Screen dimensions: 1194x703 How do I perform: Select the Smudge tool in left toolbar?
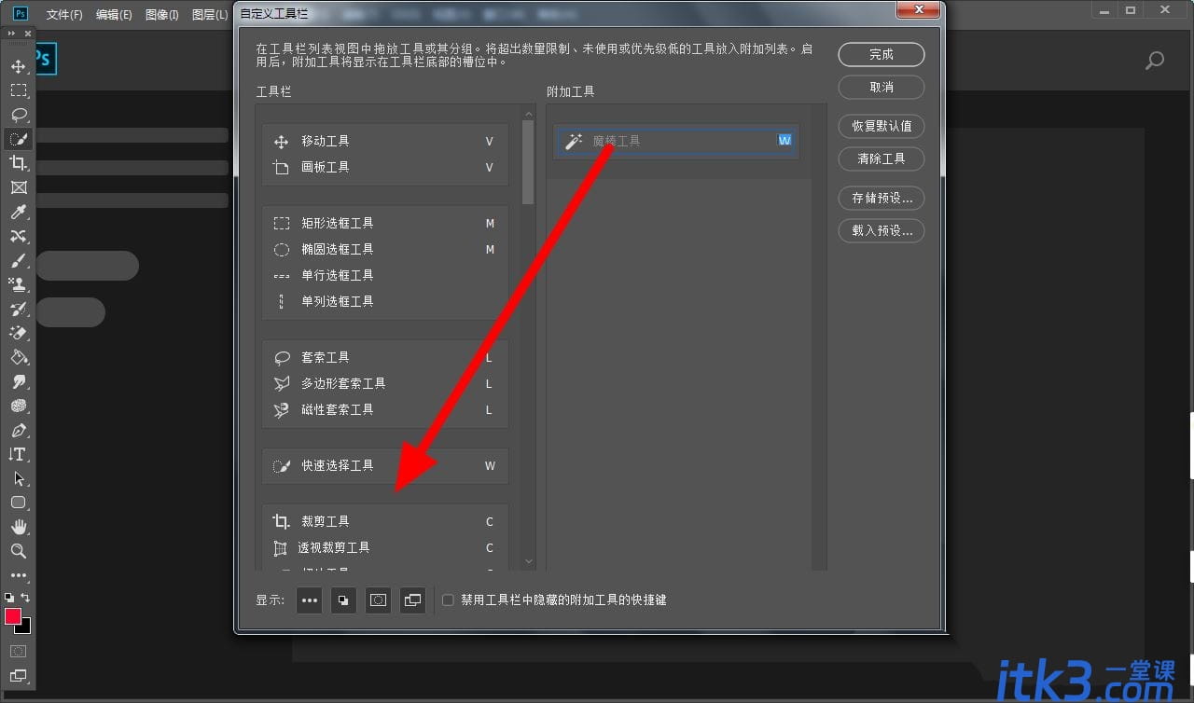click(x=18, y=381)
